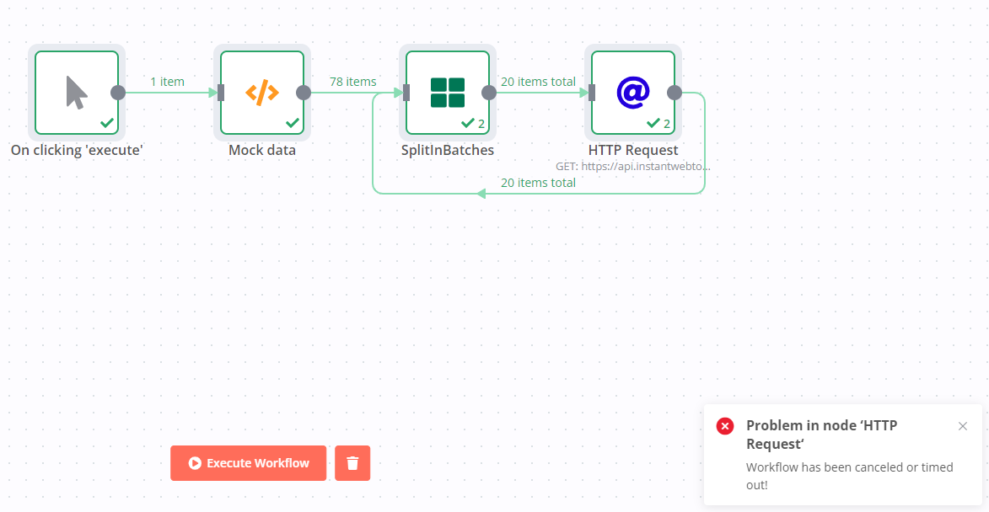
Task: Click the '1 item' connection label
Action: click(167, 81)
